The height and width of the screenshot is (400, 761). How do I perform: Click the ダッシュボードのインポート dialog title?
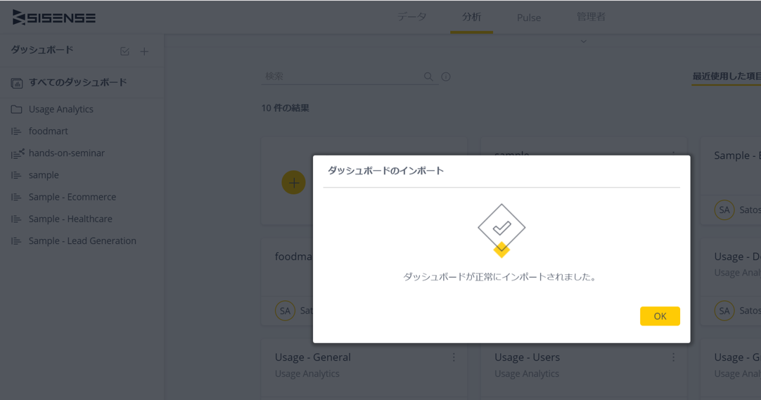385,171
